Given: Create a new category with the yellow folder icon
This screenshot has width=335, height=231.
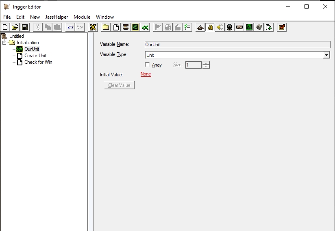Looking at the screenshot, I should (106, 27).
